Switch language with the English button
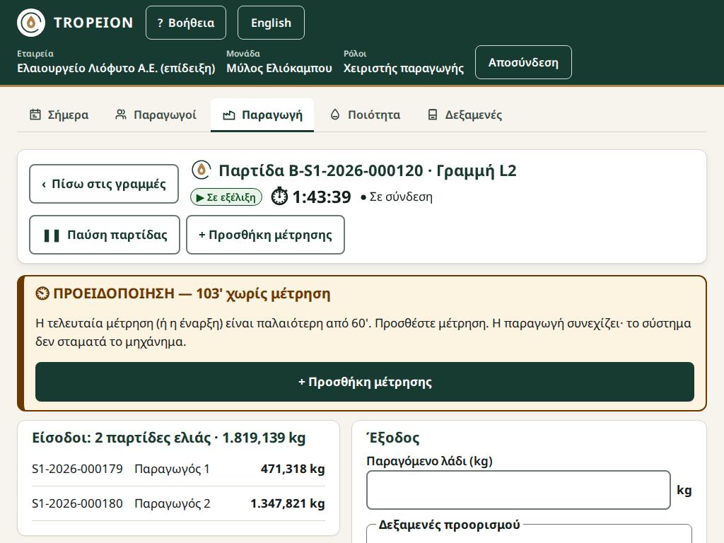The image size is (724, 543). pos(271,23)
